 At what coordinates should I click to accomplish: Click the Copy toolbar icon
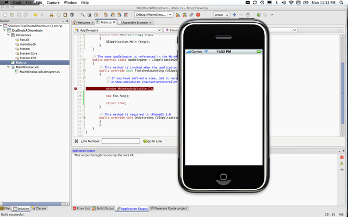(x=59, y=15)
